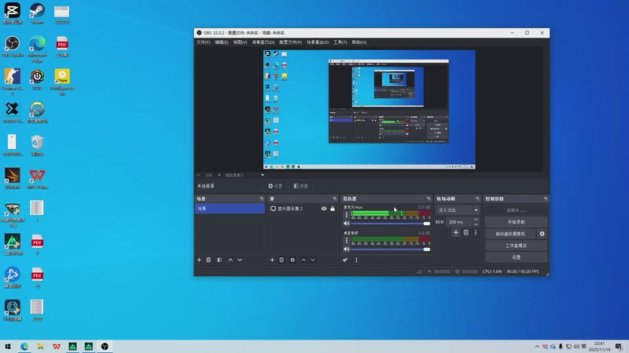Open the 淡入淡出 transition dropdown
629x353 pixels.
coord(458,210)
